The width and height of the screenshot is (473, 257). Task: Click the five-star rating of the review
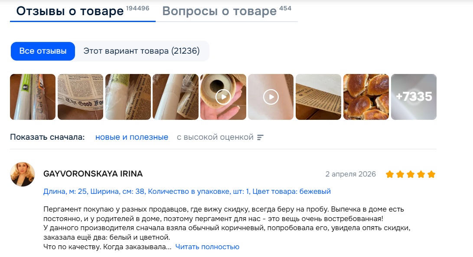(411, 174)
